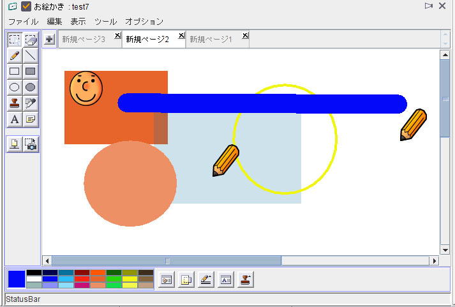Click the StatusBar text
This screenshot has width=455, height=307.
(x=23, y=299)
